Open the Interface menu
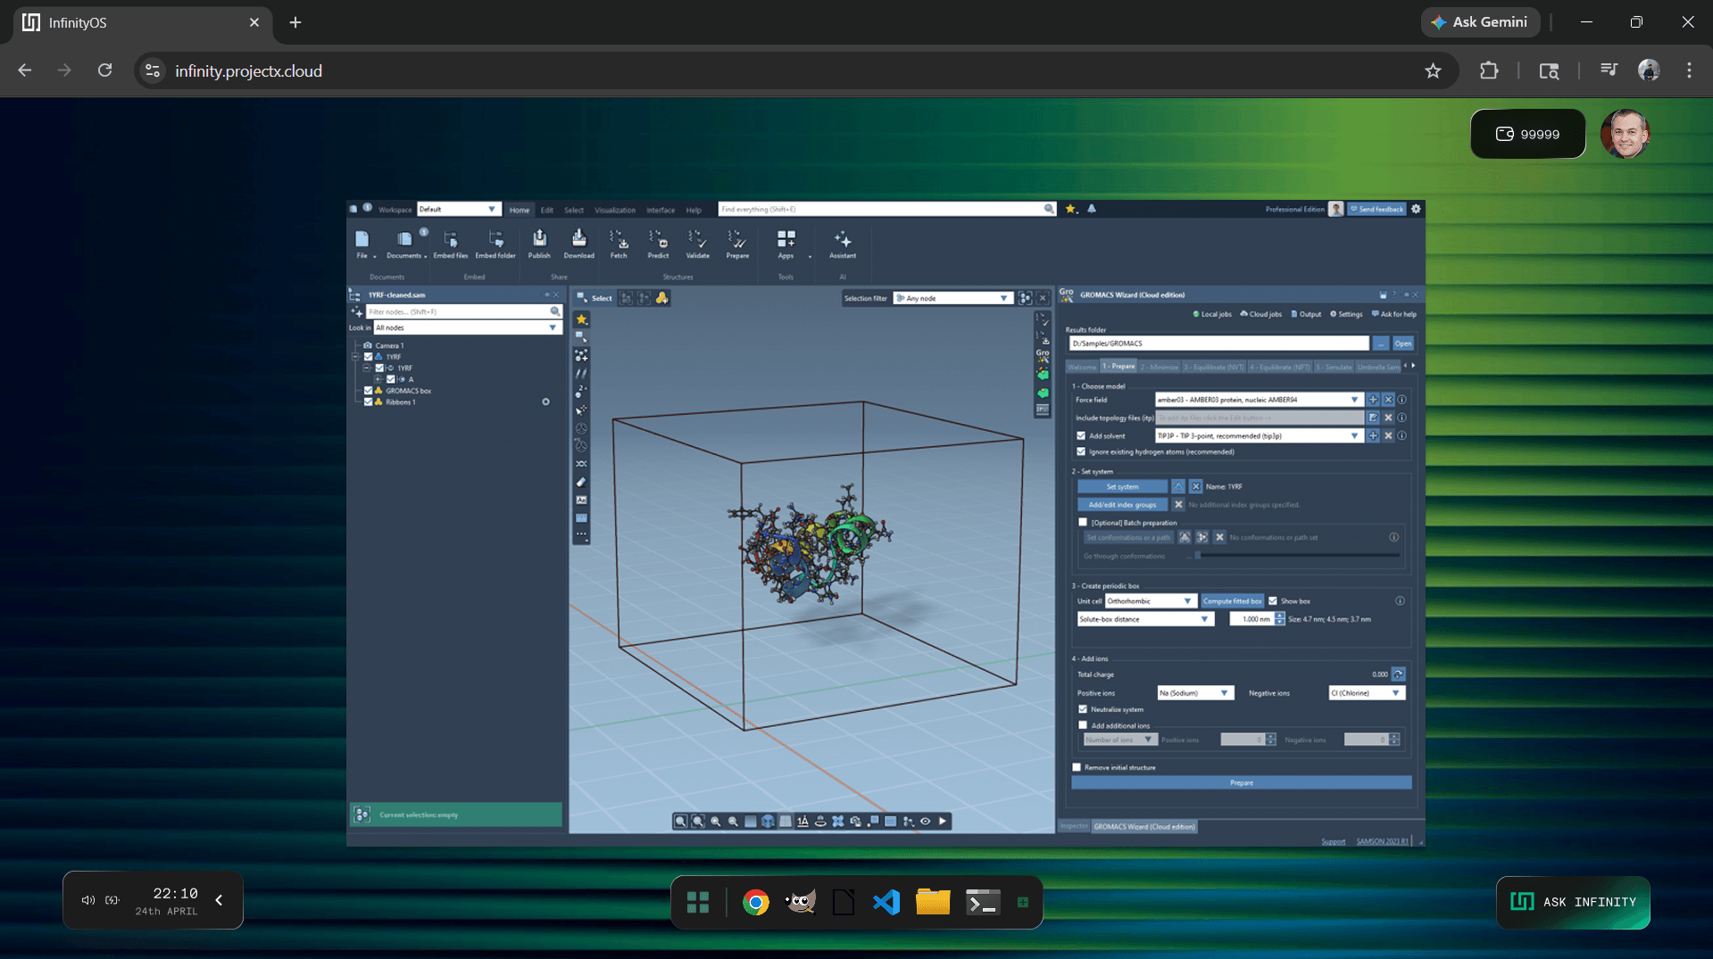The width and height of the screenshot is (1713, 959). [x=661, y=210]
